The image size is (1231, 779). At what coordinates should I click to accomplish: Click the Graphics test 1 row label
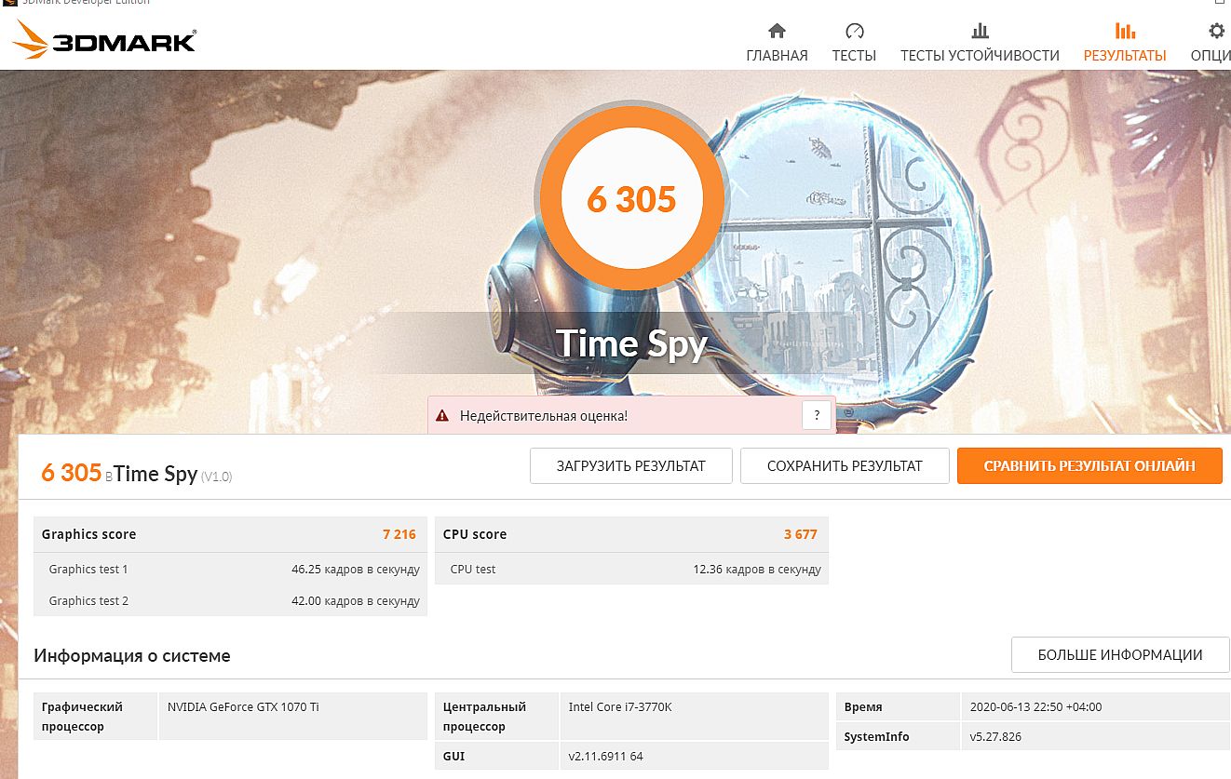point(88,569)
